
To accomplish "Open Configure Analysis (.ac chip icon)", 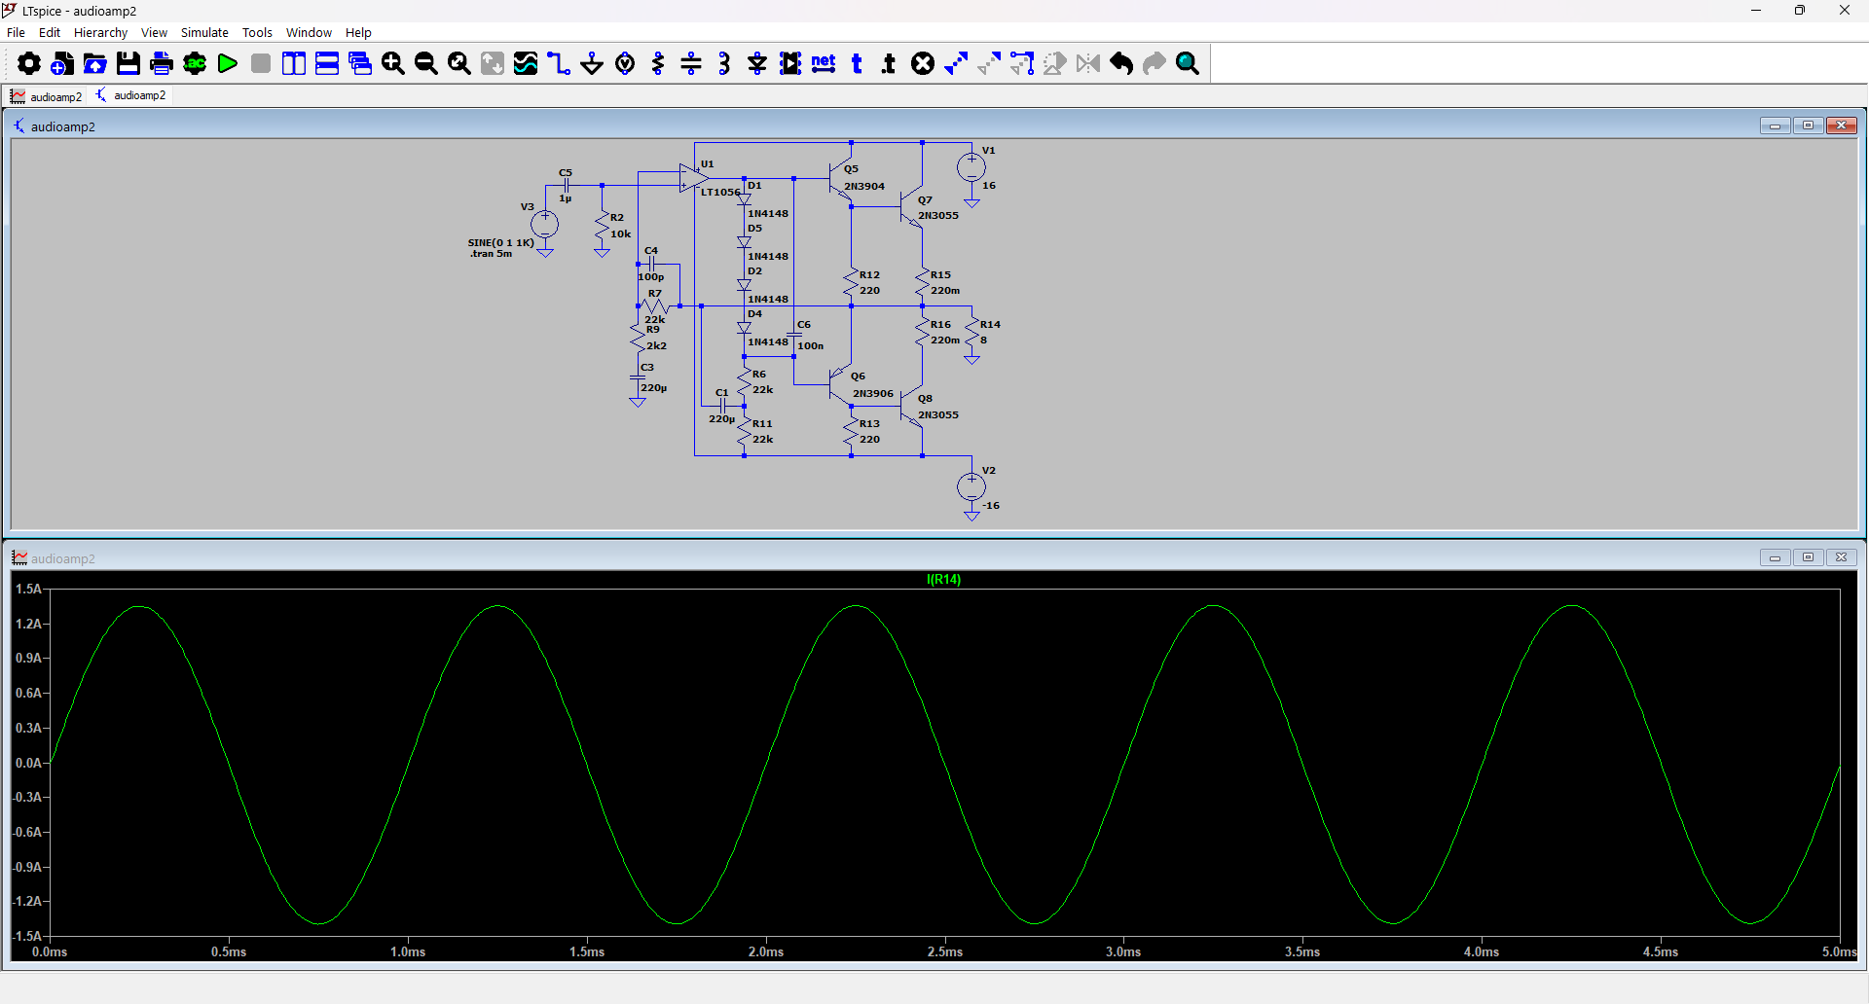I will pos(195,63).
